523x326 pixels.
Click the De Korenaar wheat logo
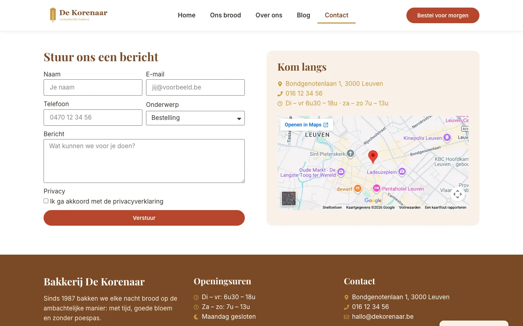click(78, 15)
